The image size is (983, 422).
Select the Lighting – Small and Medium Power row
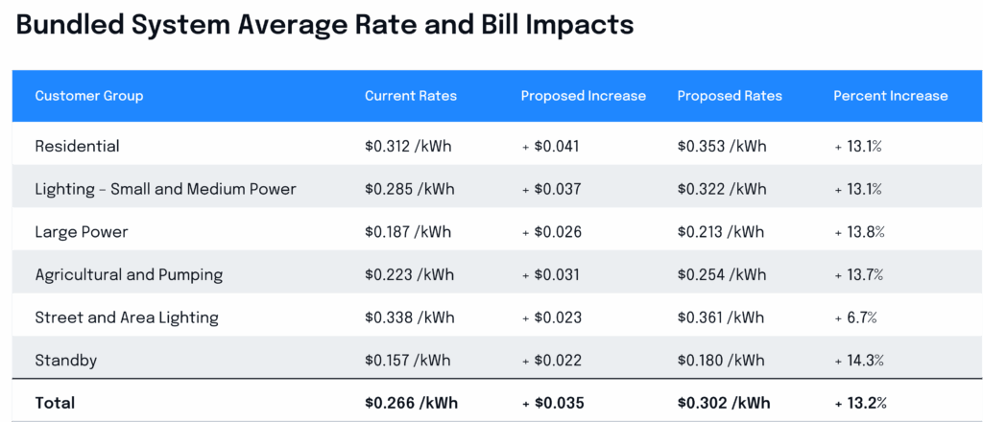pyautogui.click(x=165, y=189)
